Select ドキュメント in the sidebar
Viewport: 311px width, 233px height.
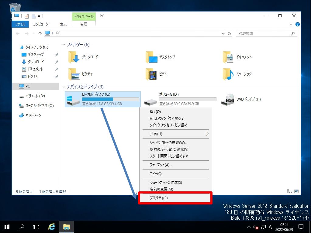point(32,69)
